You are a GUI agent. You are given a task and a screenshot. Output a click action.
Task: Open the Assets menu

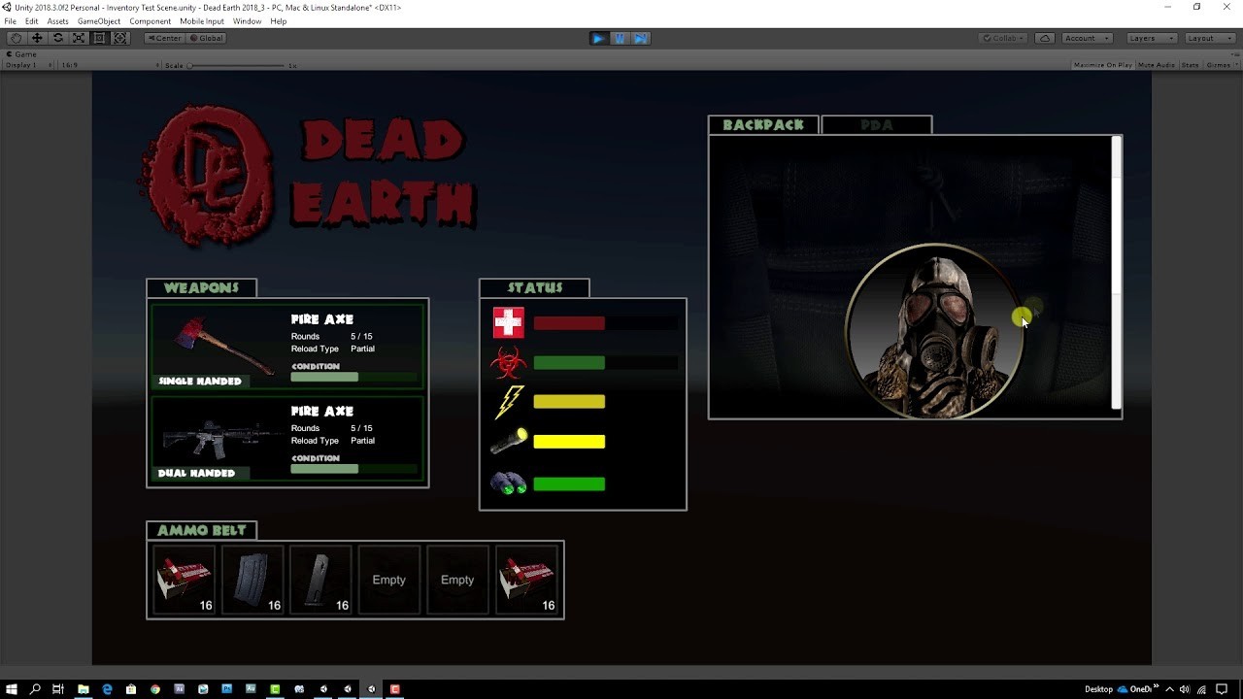(58, 21)
